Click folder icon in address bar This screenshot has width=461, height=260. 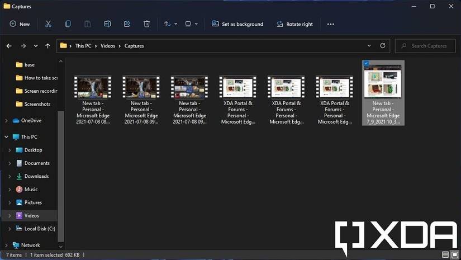coord(63,46)
